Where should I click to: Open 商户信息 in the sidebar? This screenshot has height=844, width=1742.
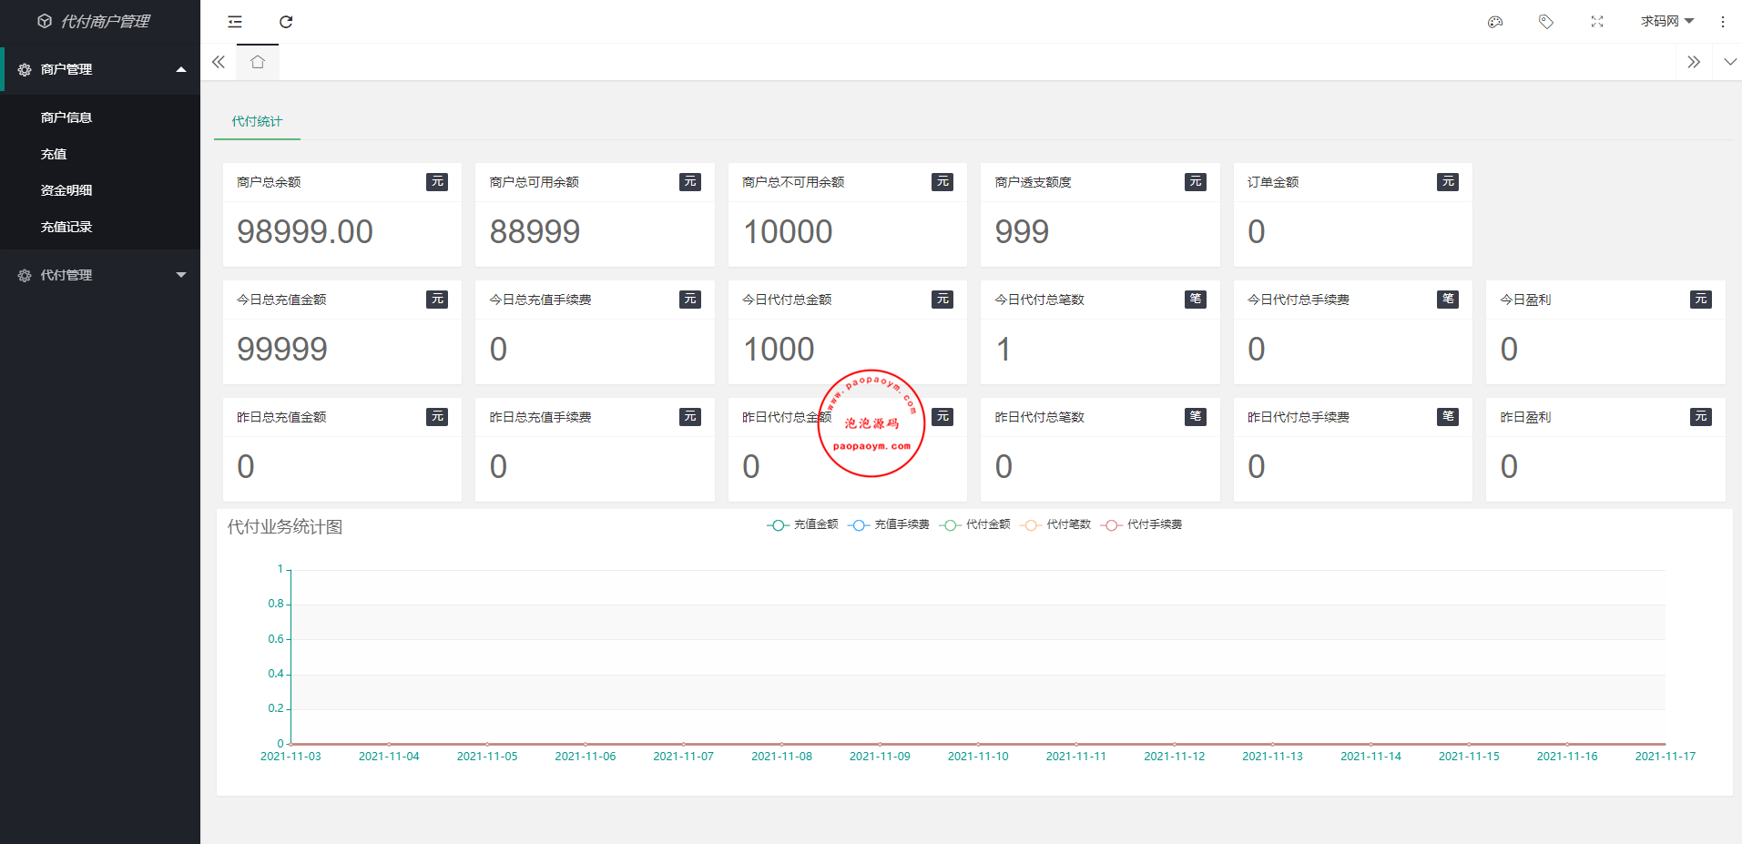coord(66,117)
